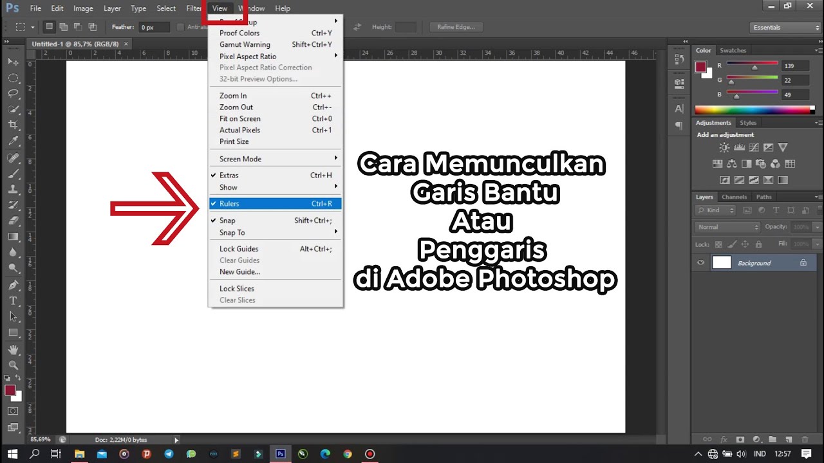Image resolution: width=824 pixels, height=463 pixels.
Task: Open the History panel icon
Action: point(679,60)
